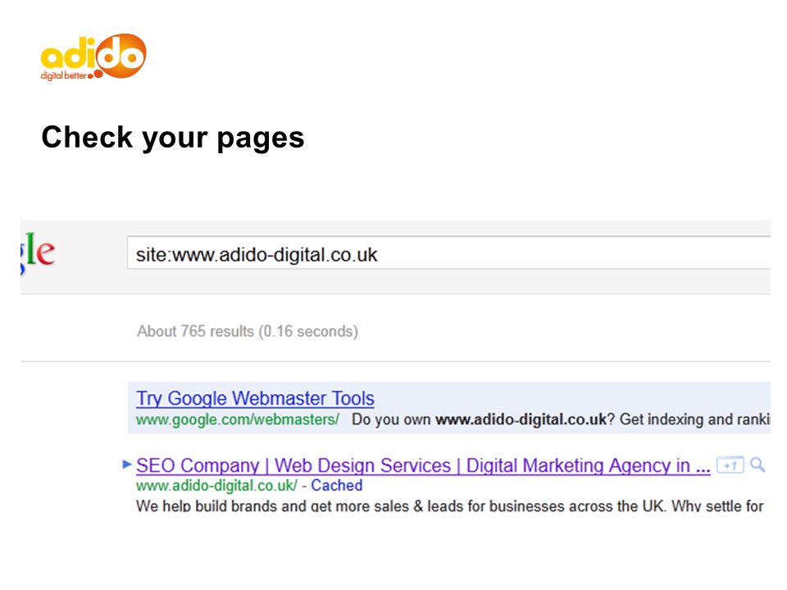This screenshot has width=787, height=590.
Task: Focus the search box containing site:www.adido-digital.co.uk
Action: tap(448, 253)
